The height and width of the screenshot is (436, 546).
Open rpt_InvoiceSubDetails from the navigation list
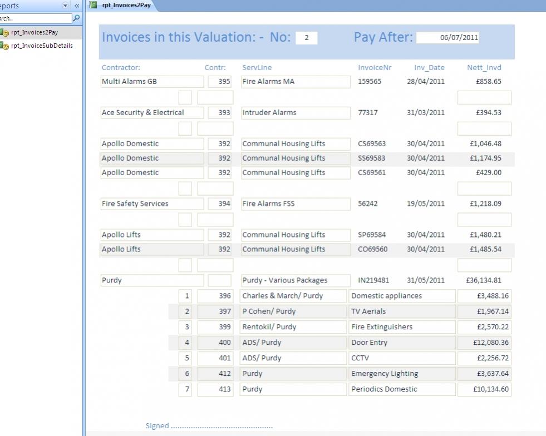41,46
